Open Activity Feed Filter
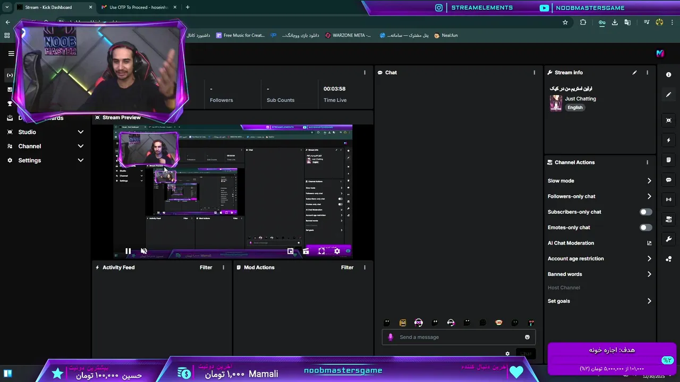680x382 pixels. [x=206, y=267]
